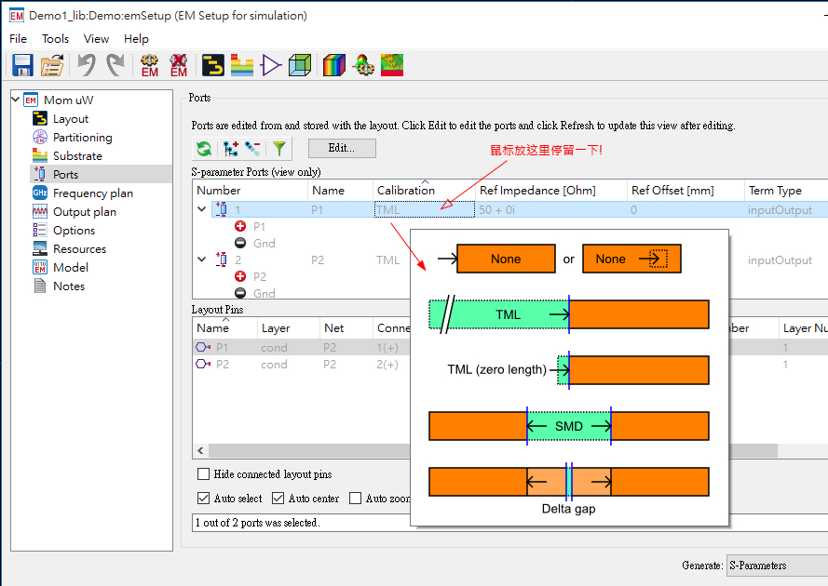Click the add port connection icon
The image size is (828, 586).
230,149
